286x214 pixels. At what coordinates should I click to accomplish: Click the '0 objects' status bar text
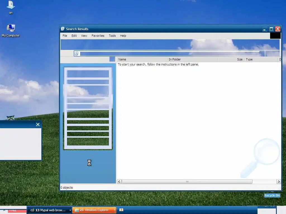(x=66, y=188)
